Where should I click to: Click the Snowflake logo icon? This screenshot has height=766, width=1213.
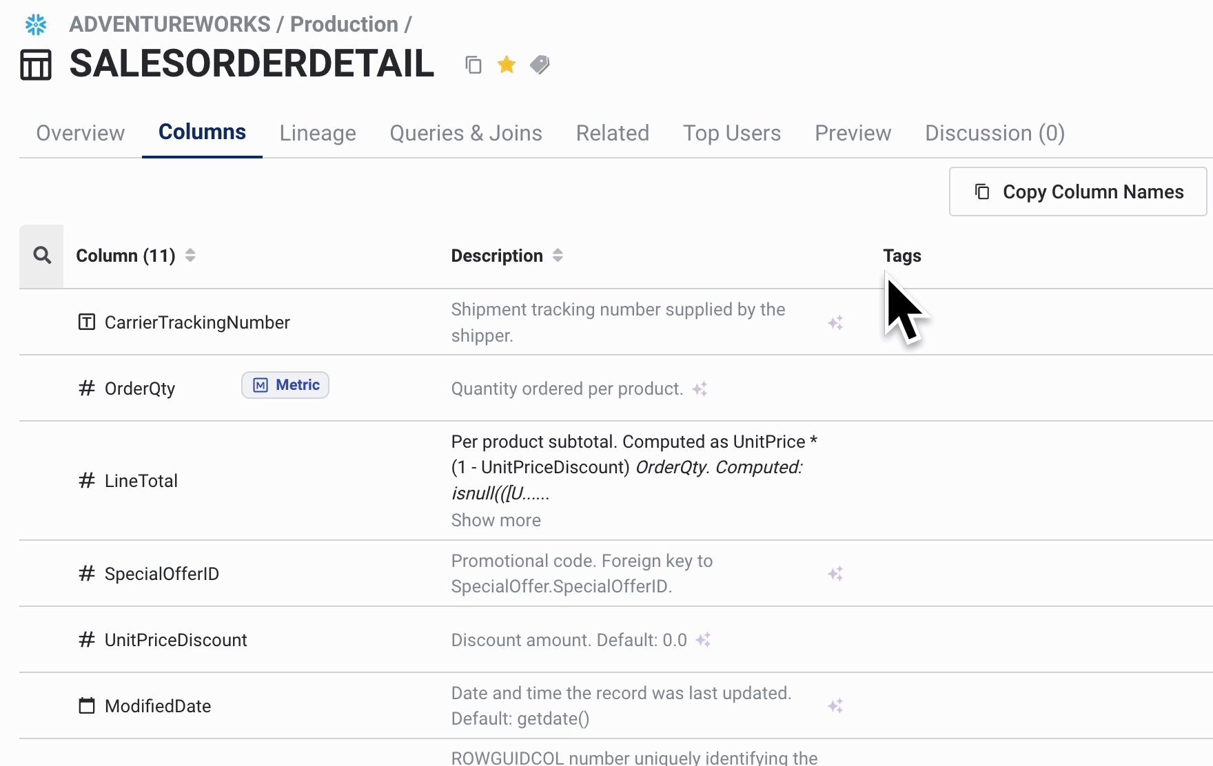pyautogui.click(x=36, y=25)
